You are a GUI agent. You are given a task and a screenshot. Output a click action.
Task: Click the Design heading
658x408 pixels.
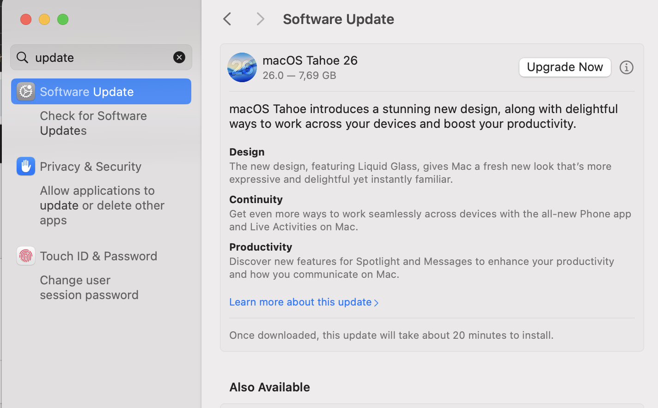click(247, 152)
